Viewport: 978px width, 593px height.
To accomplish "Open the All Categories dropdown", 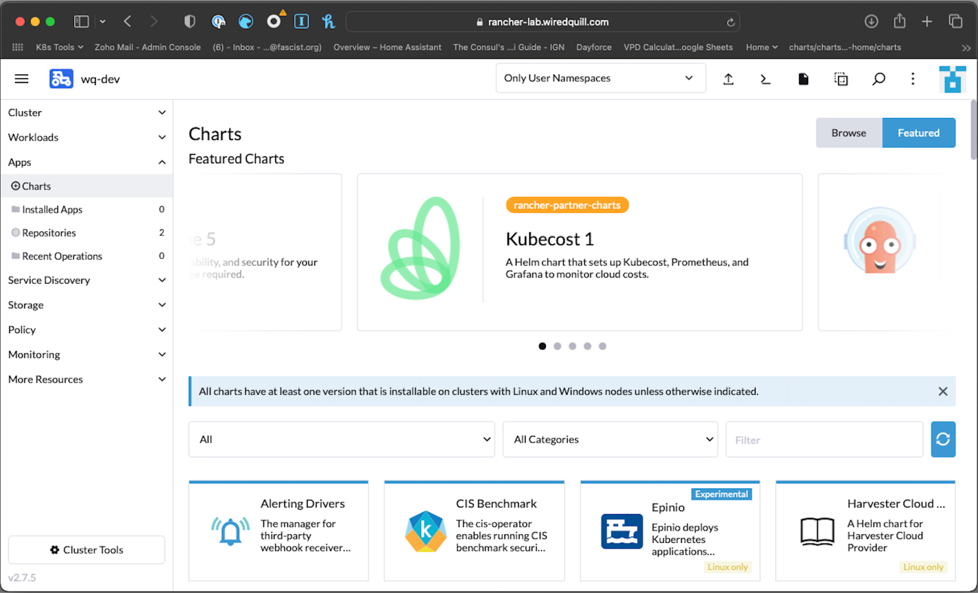I will [610, 439].
